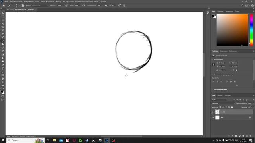The width and height of the screenshot is (255, 143).
Task: Open the File menu
Action: point(6,2)
